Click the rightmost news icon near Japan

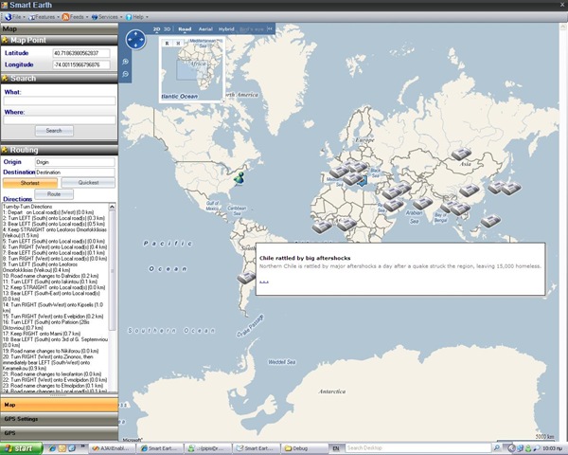coord(511,189)
